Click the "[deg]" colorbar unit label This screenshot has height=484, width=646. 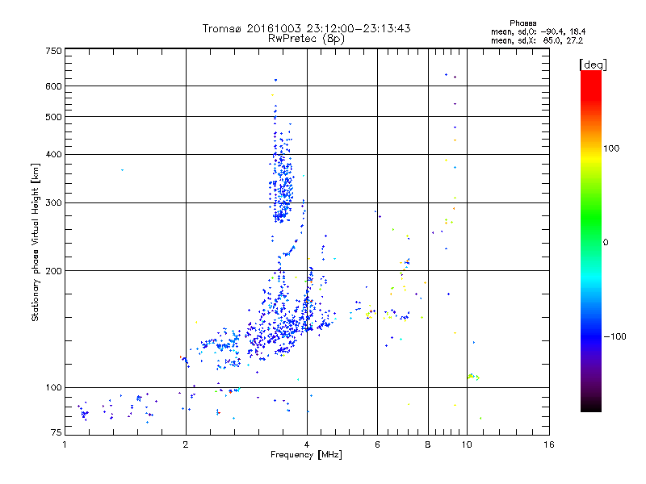(593, 65)
